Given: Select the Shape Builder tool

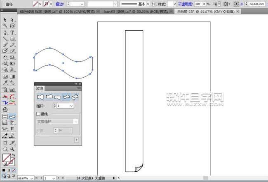Looking at the screenshot, I should click(x=5, y=69).
